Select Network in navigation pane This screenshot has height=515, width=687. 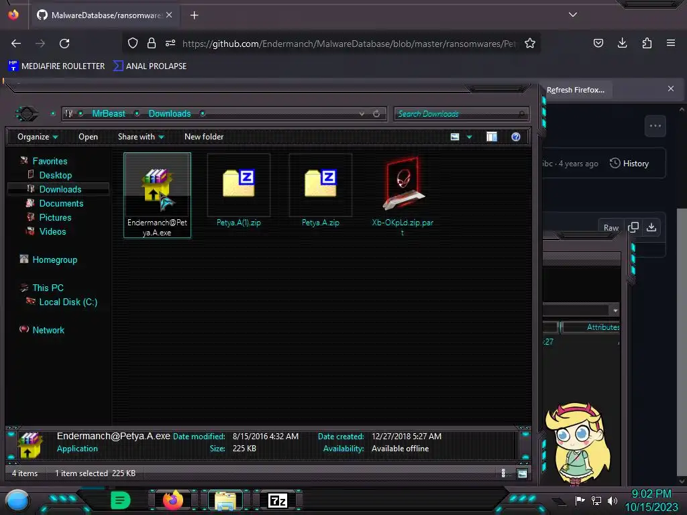click(48, 330)
